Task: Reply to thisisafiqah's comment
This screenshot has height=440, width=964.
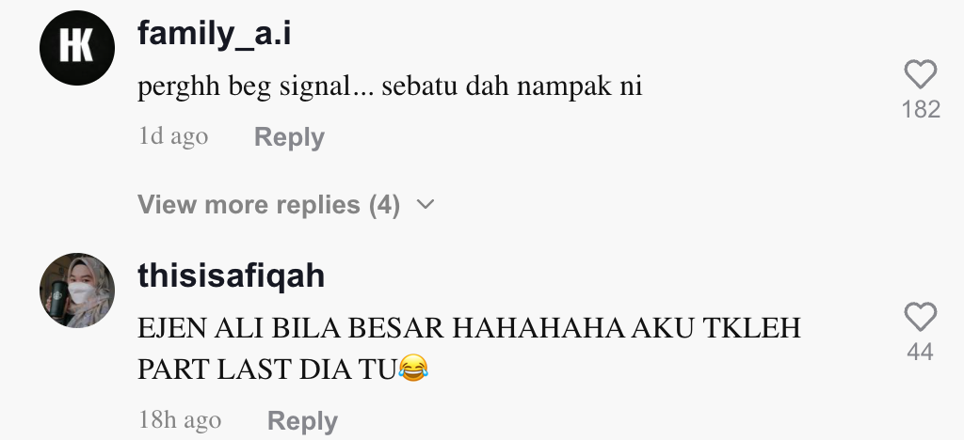Action: 302,421
